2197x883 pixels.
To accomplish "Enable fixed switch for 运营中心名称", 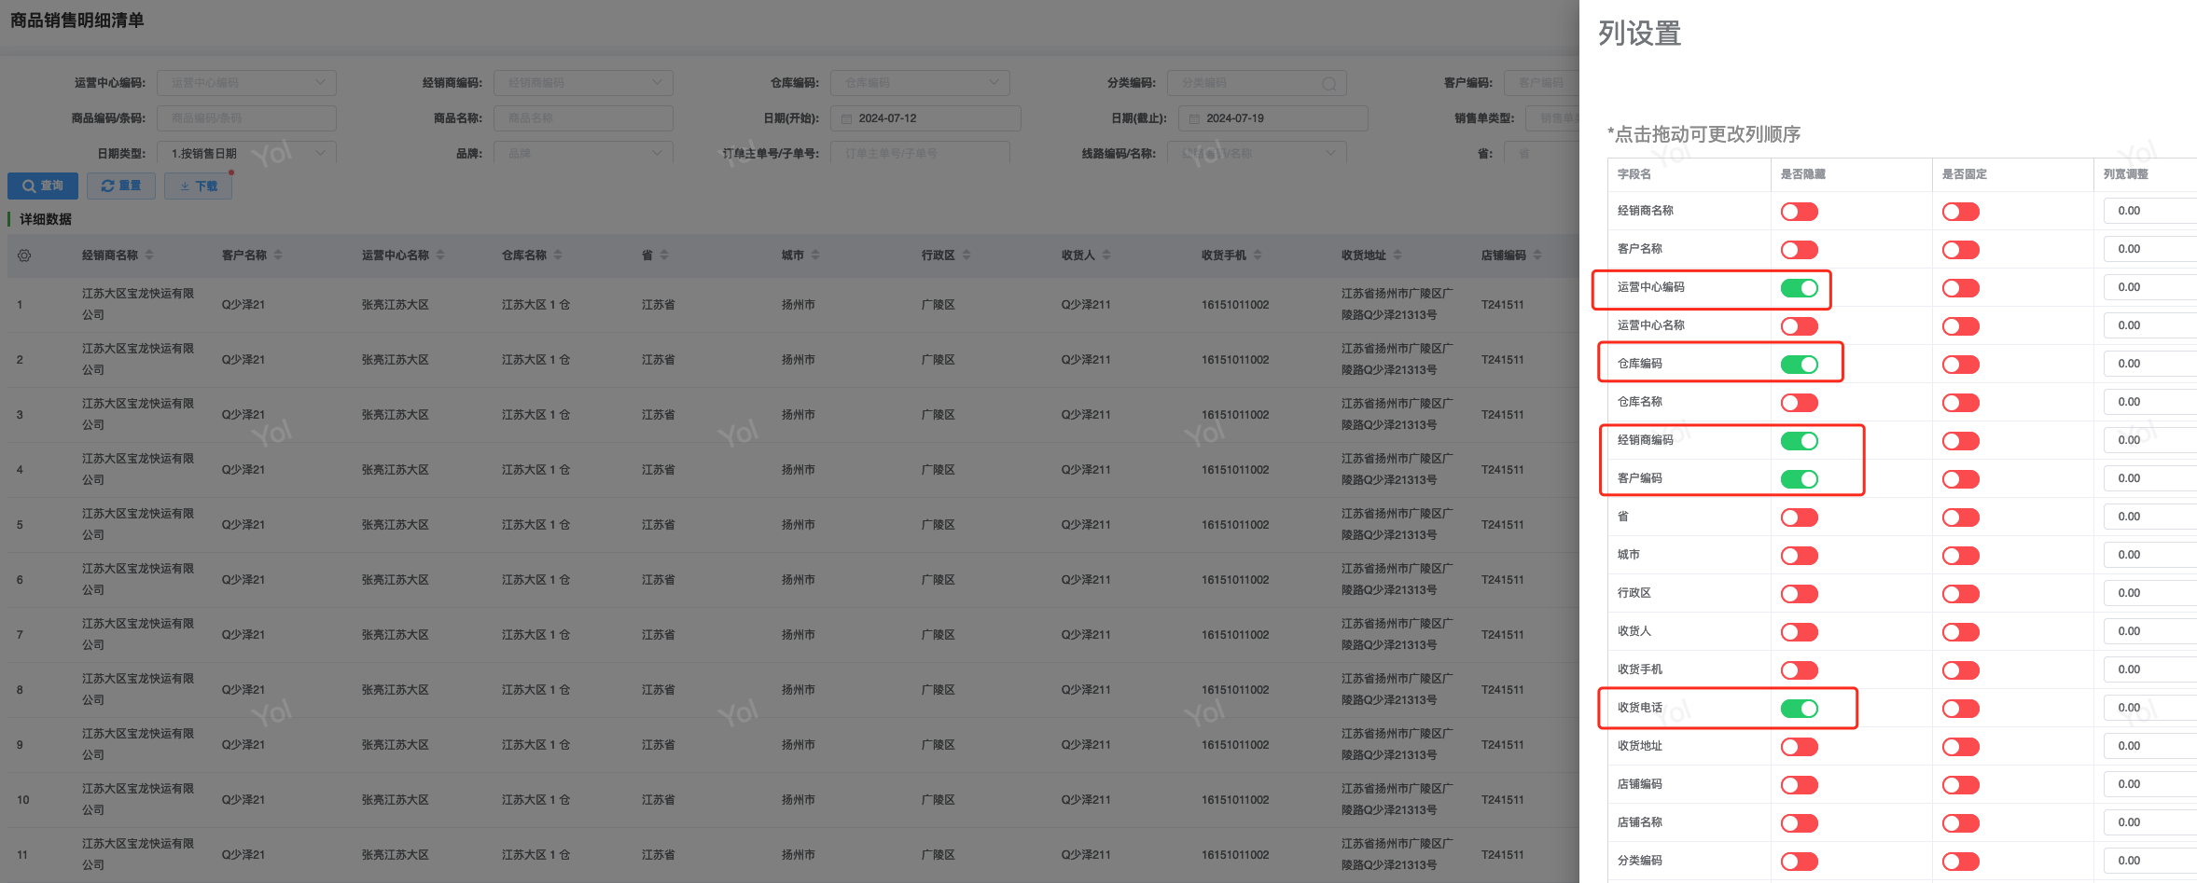I will click(1961, 326).
